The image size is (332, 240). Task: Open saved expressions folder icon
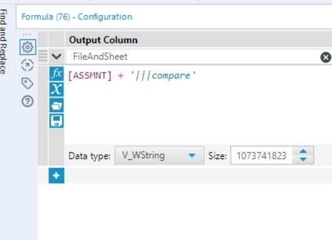[x=56, y=105]
